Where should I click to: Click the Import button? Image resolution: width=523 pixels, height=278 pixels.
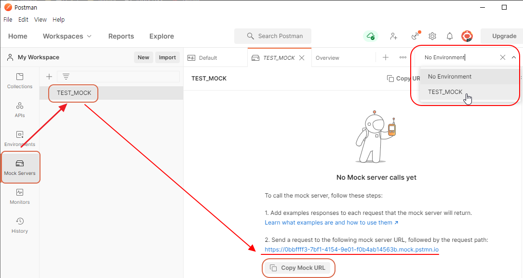pyautogui.click(x=167, y=57)
